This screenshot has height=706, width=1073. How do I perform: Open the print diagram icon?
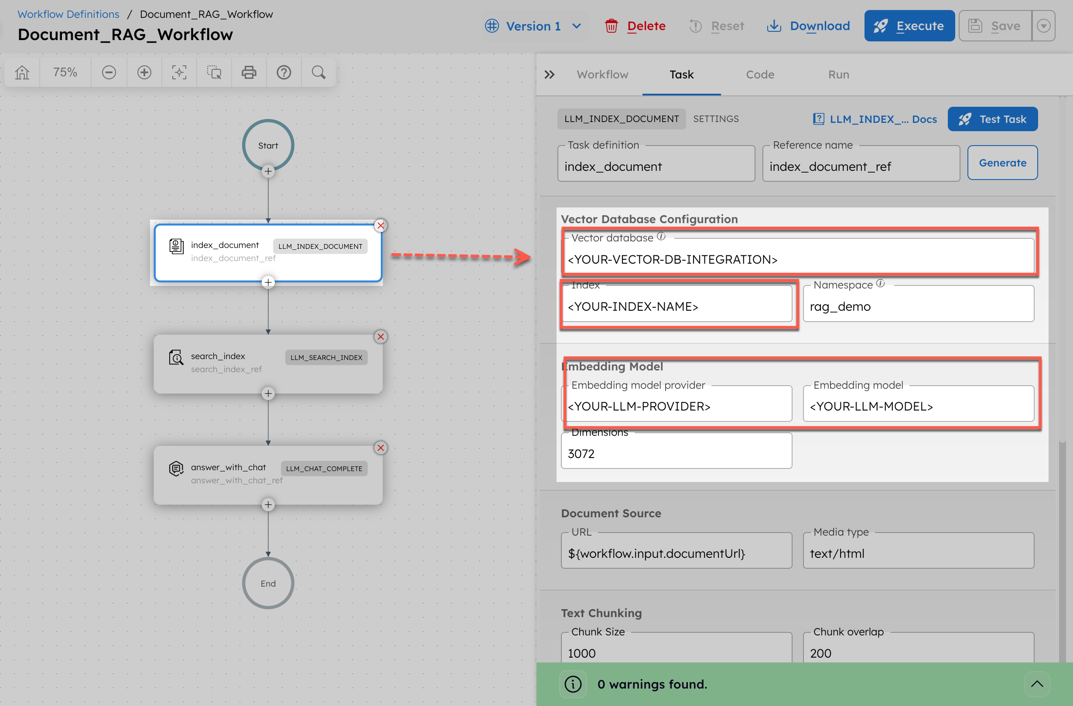[x=249, y=72]
